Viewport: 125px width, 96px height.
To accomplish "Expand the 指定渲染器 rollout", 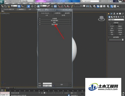I will [x=54, y=25].
